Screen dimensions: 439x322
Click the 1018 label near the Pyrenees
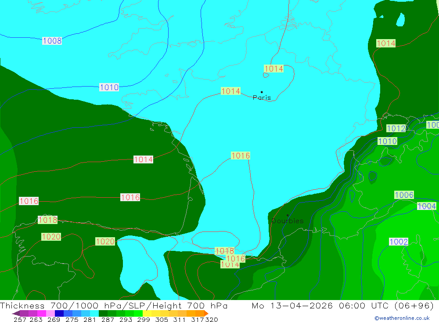(x=224, y=251)
